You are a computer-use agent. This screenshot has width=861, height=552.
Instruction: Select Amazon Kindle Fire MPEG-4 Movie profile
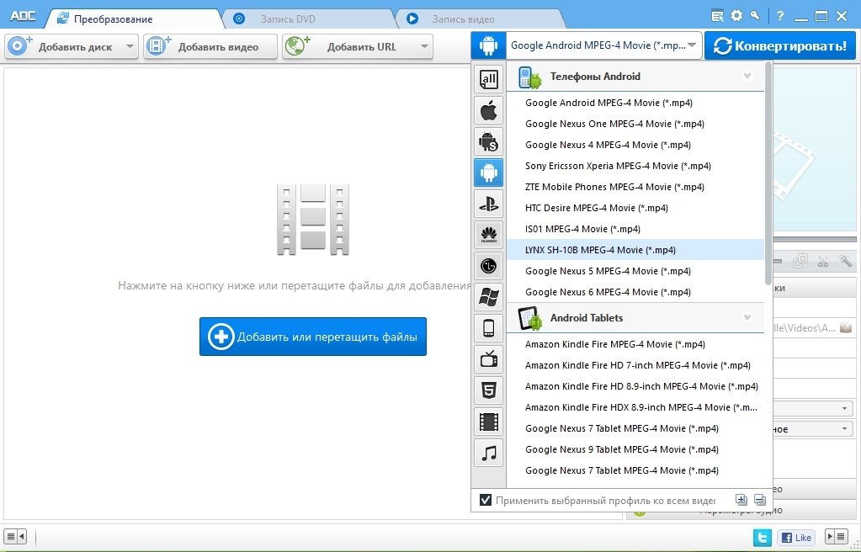tap(635, 344)
